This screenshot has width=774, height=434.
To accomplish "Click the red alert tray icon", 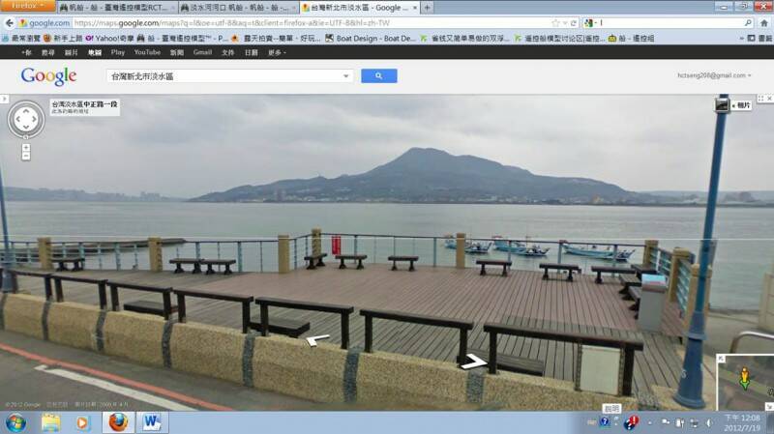I will (x=631, y=422).
